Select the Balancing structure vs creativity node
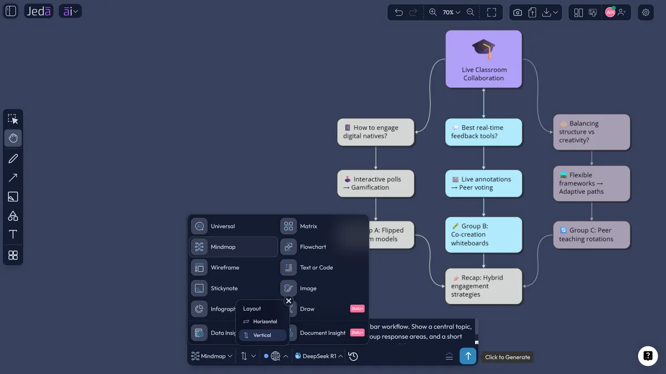Image resolution: width=666 pixels, height=374 pixels. point(592,132)
